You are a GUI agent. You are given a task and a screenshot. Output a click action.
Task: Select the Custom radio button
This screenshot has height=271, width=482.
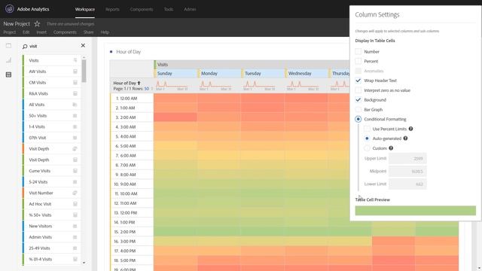(367, 148)
